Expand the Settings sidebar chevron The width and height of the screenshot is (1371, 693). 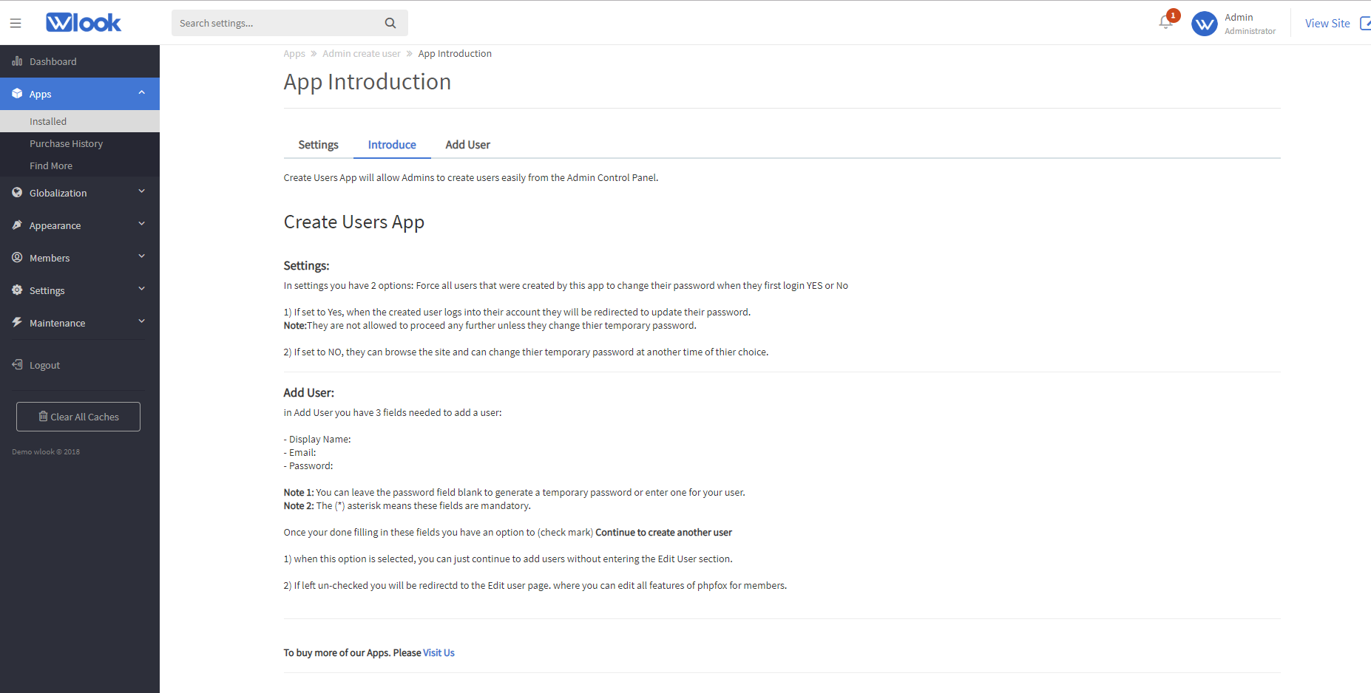click(x=142, y=290)
